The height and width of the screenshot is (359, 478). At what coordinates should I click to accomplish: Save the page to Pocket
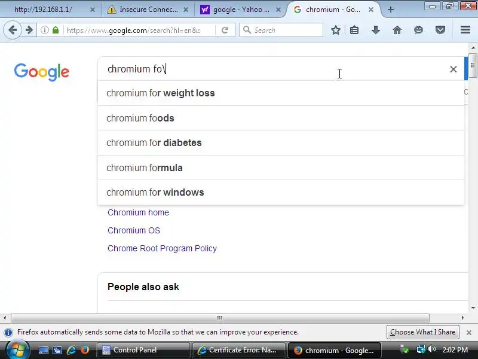point(440,30)
